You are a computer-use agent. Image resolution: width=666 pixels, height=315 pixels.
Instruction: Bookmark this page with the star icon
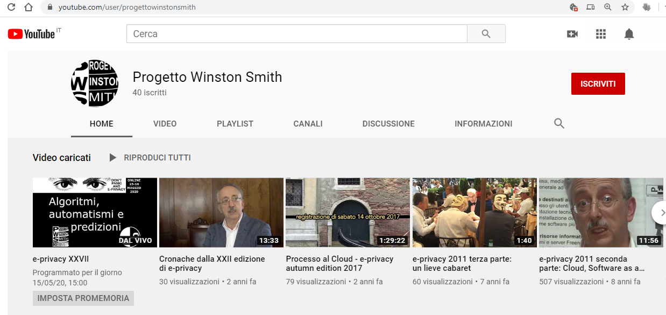tap(625, 8)
